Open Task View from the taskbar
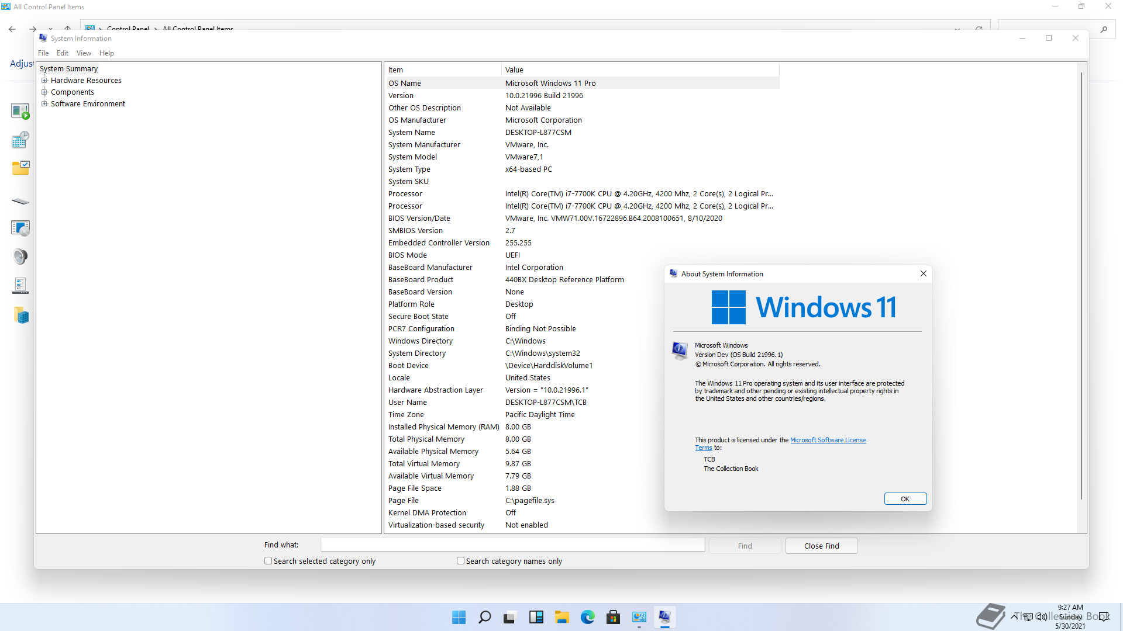Screen dimensions: 1123x631 click(x=510, y=617)
